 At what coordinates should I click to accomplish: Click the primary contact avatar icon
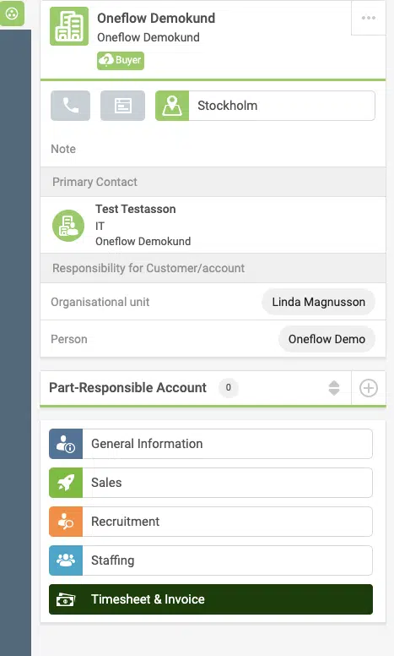click(x=68, y=225)
